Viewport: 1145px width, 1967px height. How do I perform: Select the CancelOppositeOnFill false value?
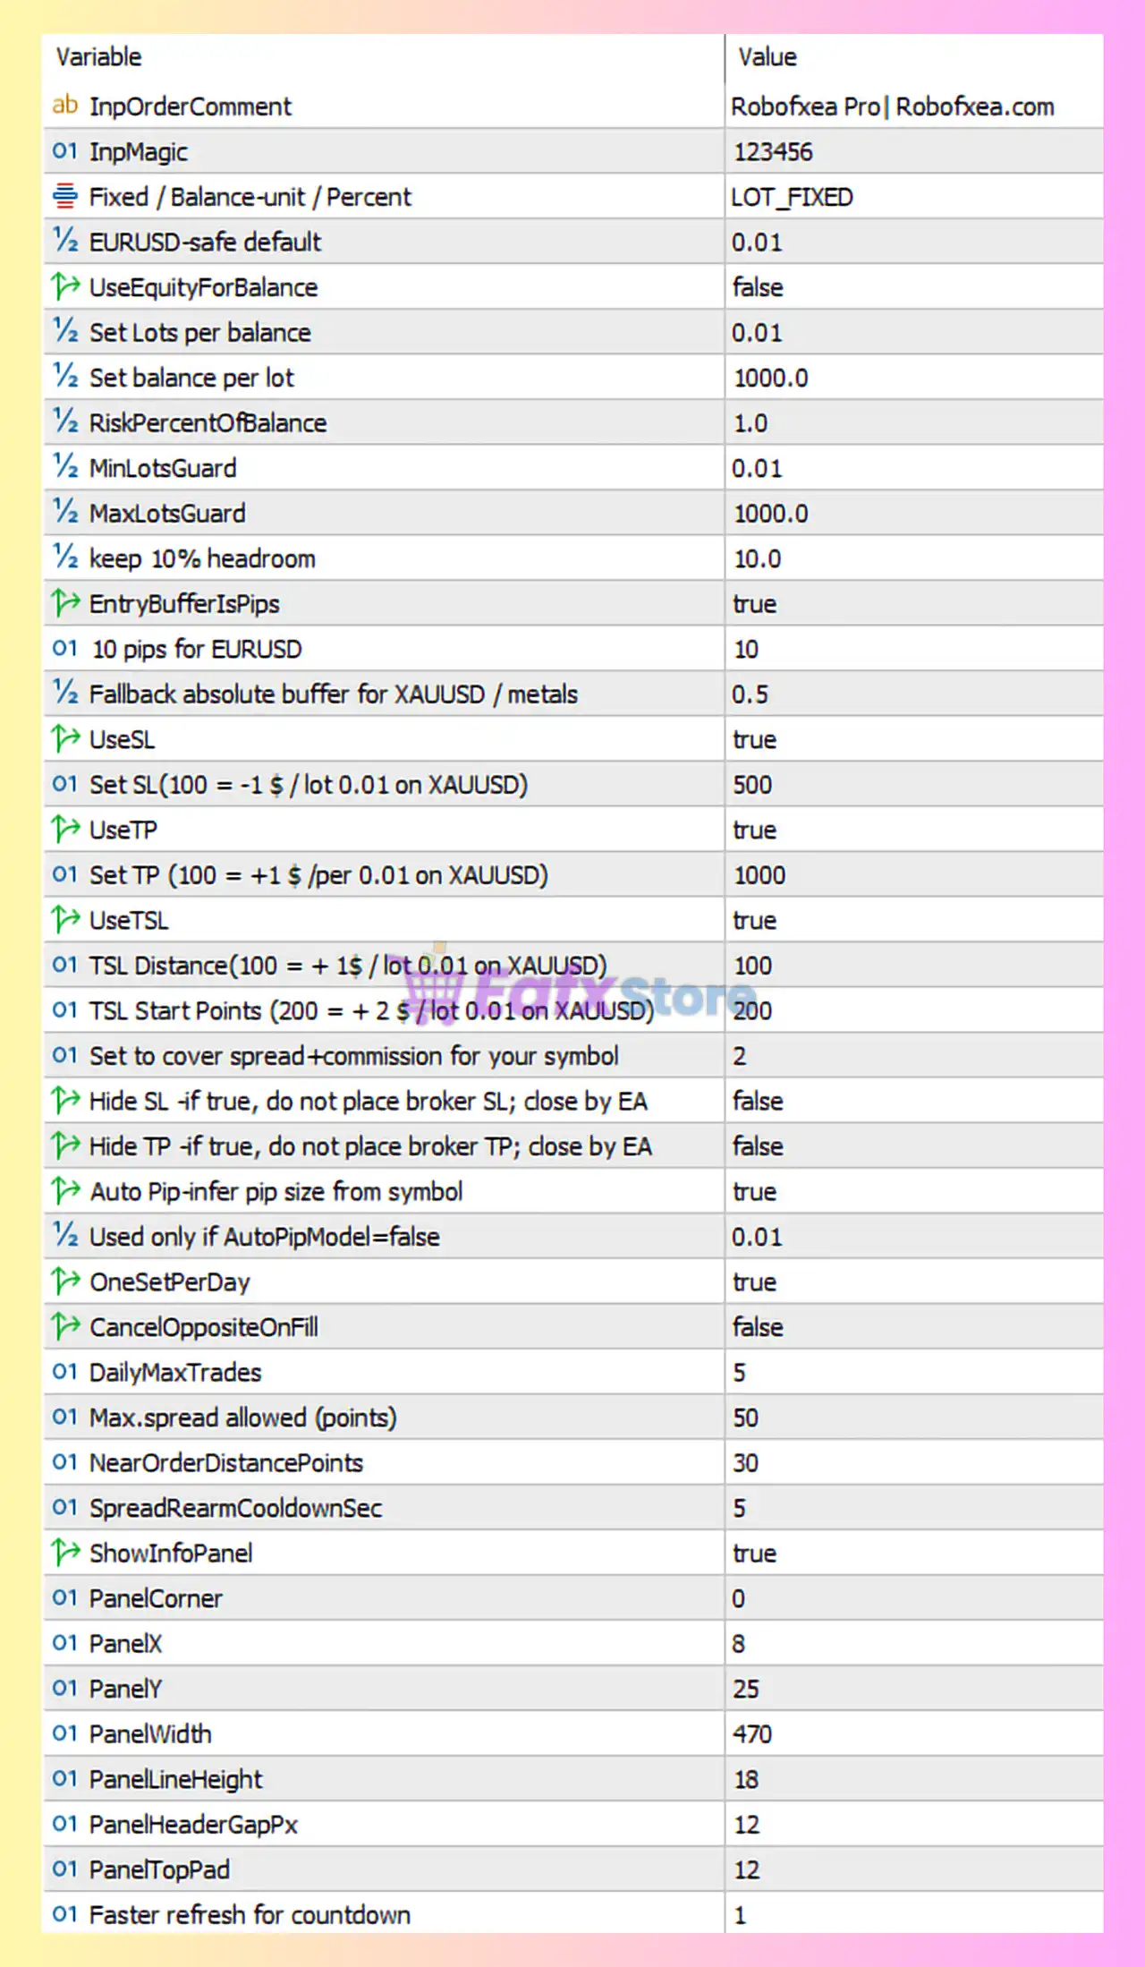[758, 1327]
